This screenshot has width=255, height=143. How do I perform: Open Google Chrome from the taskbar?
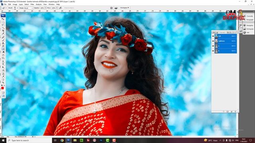click(x=62, y=140)
